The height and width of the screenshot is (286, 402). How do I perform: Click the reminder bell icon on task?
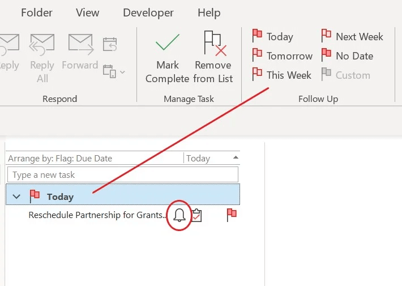pos(179,215)
